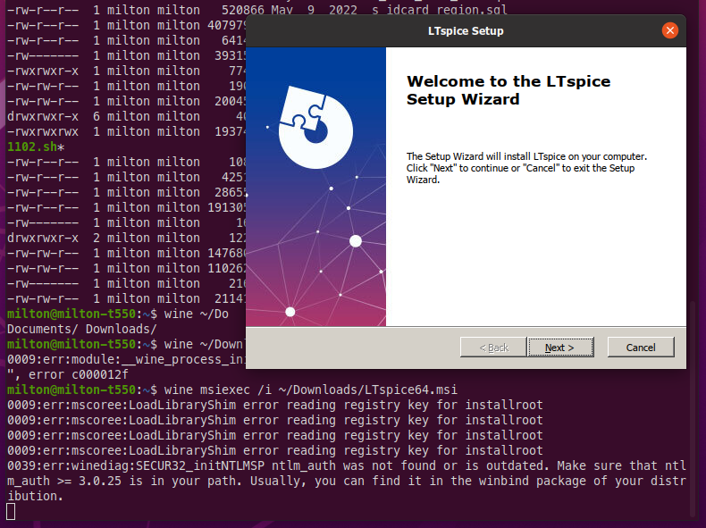Click the 'drwxrwxr-x 2 milton' directory listing row
This screenshot has height=528, width=706.
point(126,238)
